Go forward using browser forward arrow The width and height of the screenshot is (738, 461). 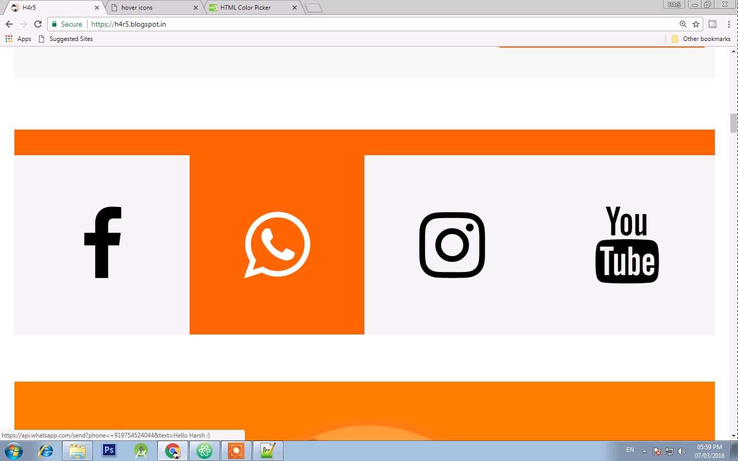point(24,24)
